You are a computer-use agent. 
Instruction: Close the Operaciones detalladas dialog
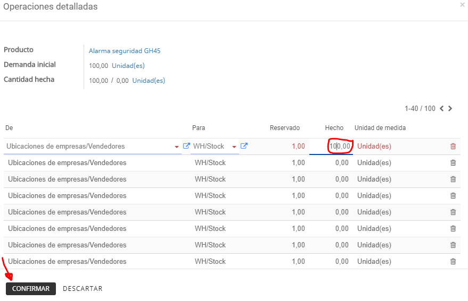pyautogui.click(x=462, y=5)
